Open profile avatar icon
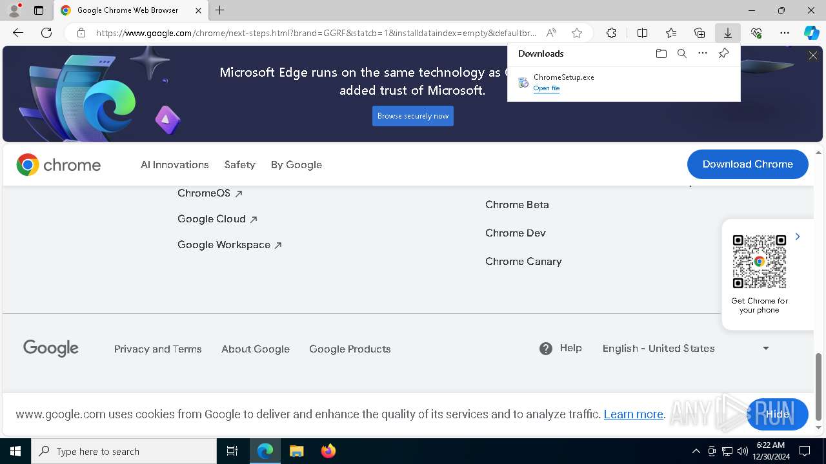 click(x=14, y=10)
